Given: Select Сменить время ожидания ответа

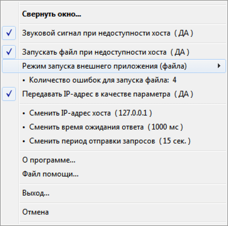Looking at the screenshot, I should (106, 127).
